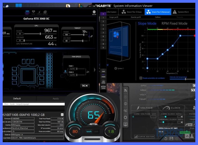Select profile slot 5

tap(103, 32)
